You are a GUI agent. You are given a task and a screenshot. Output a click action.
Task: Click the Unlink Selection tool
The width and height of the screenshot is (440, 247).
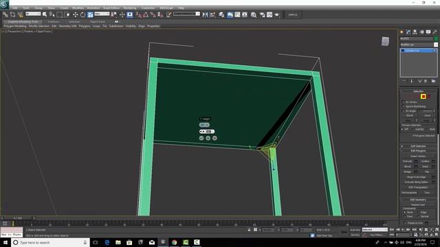[12, 14]
